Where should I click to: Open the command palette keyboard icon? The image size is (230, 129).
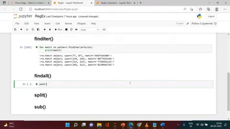coord(104,29)
